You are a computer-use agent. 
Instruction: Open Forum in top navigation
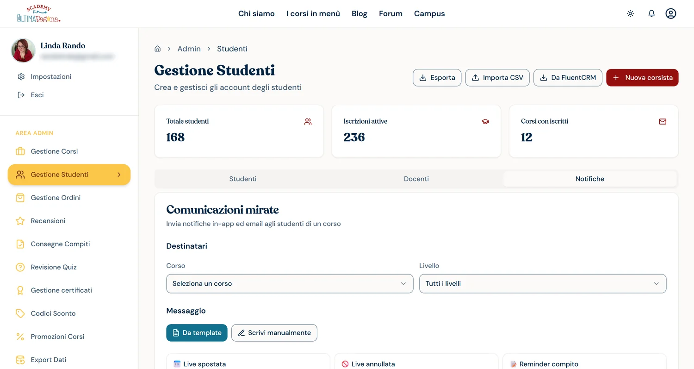coord(390,13)
